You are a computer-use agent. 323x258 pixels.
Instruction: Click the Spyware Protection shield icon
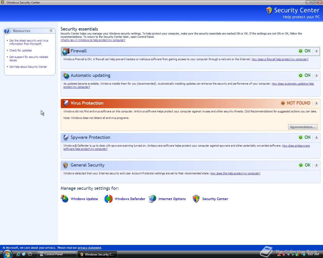(66, 137)
